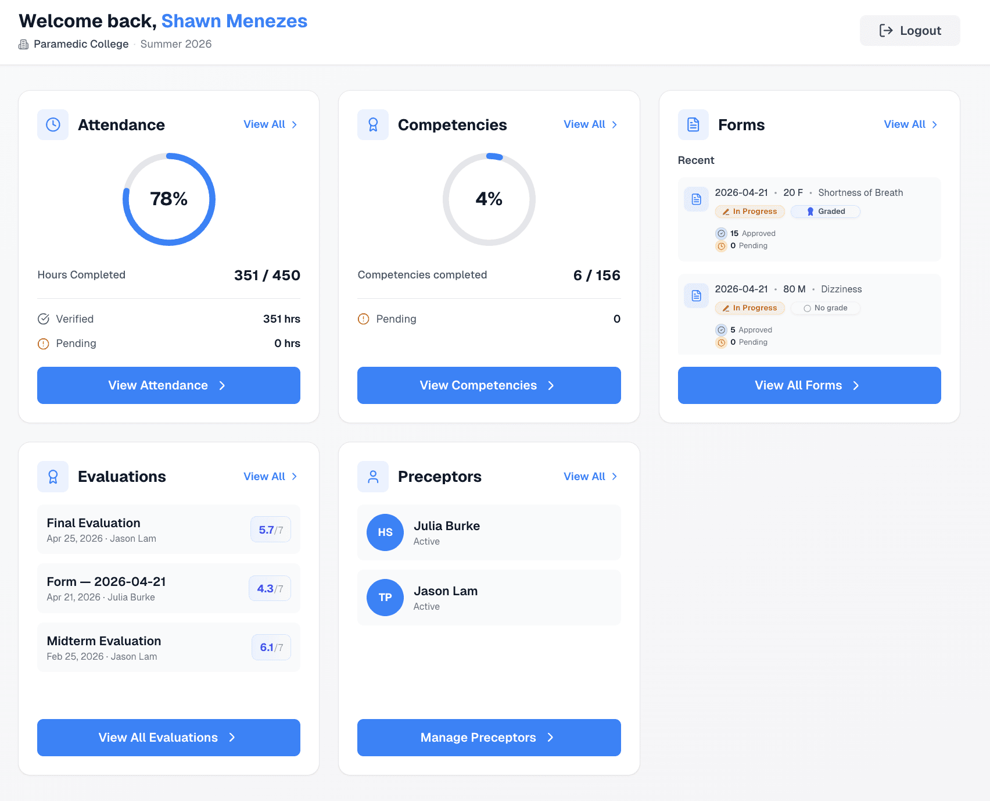The height and width of the screenshot is (801, 990).
Task: Click the View All Forms button
Action: coord(809,385)
